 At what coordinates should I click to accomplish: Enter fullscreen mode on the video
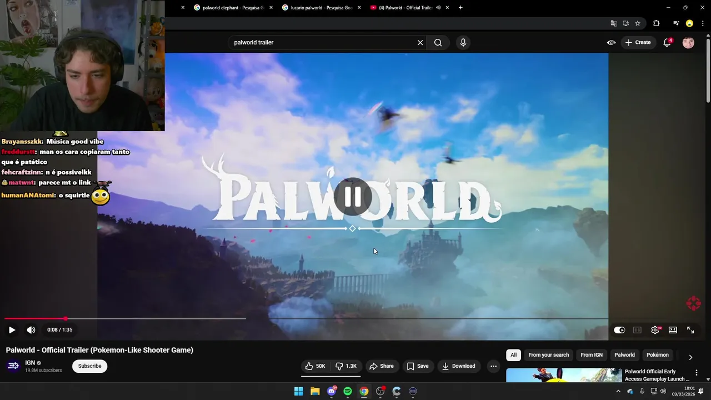tap(690, 330)
